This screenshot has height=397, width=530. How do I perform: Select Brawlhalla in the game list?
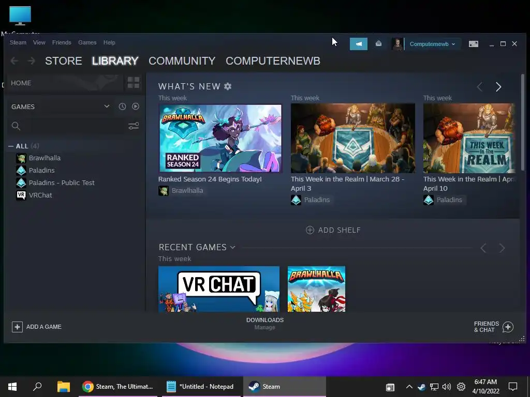coord(45,158)
